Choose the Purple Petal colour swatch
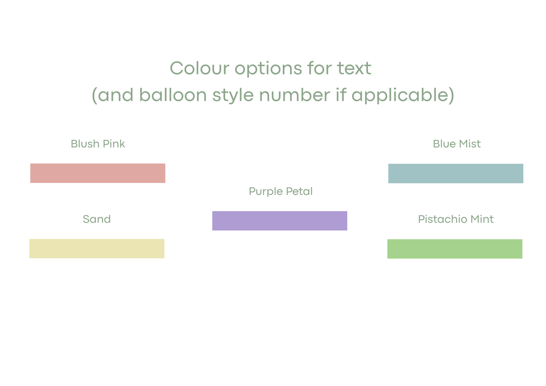The height and width of the screenshot is (386, 546). [280, 221]
